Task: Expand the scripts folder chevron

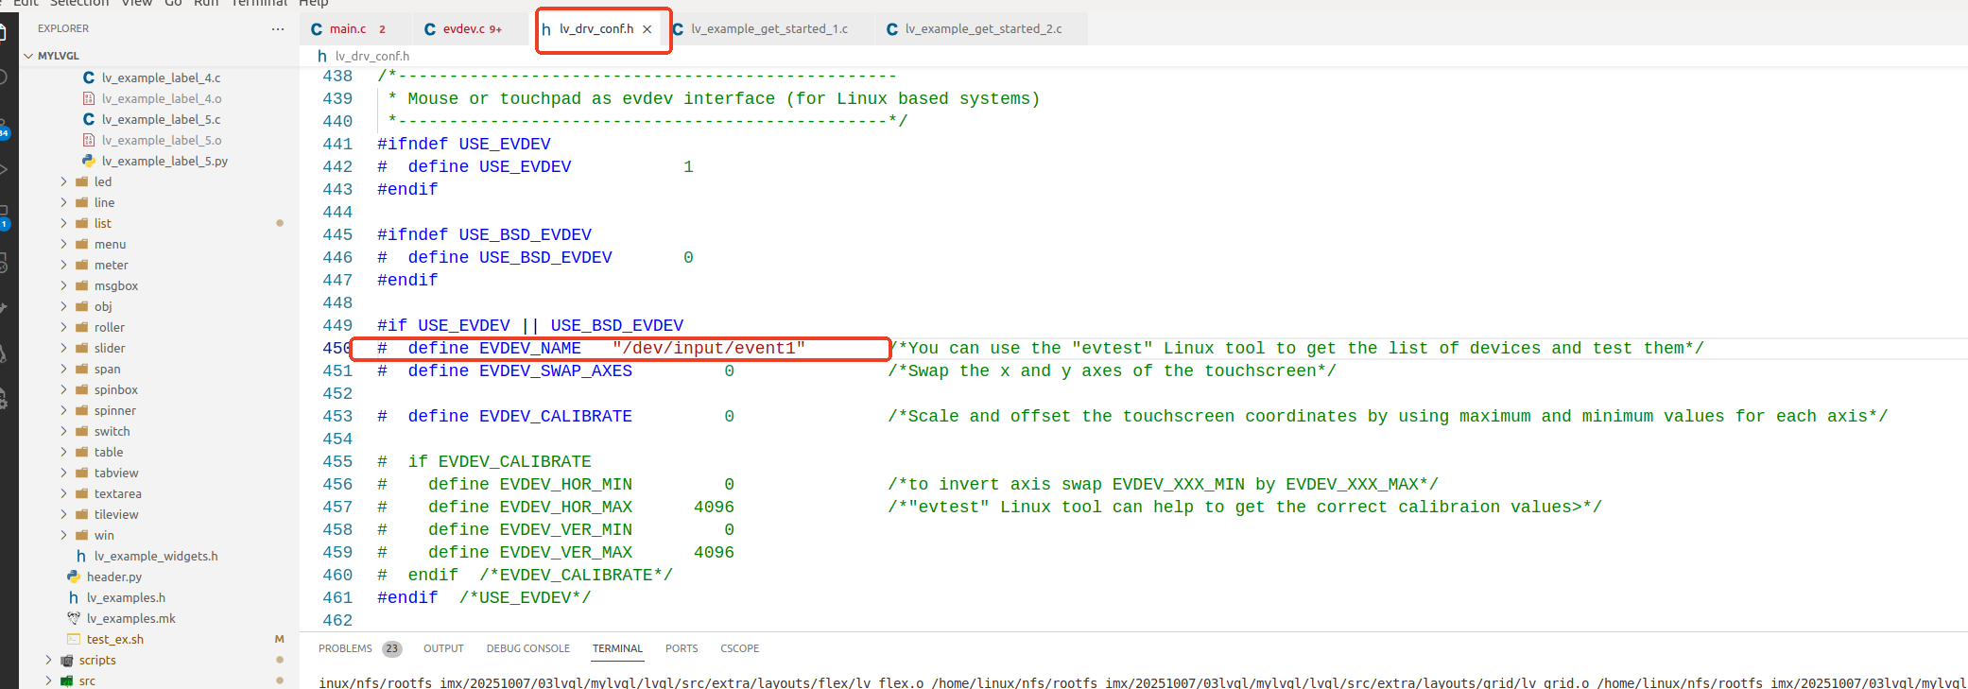Action: [48, 660]
